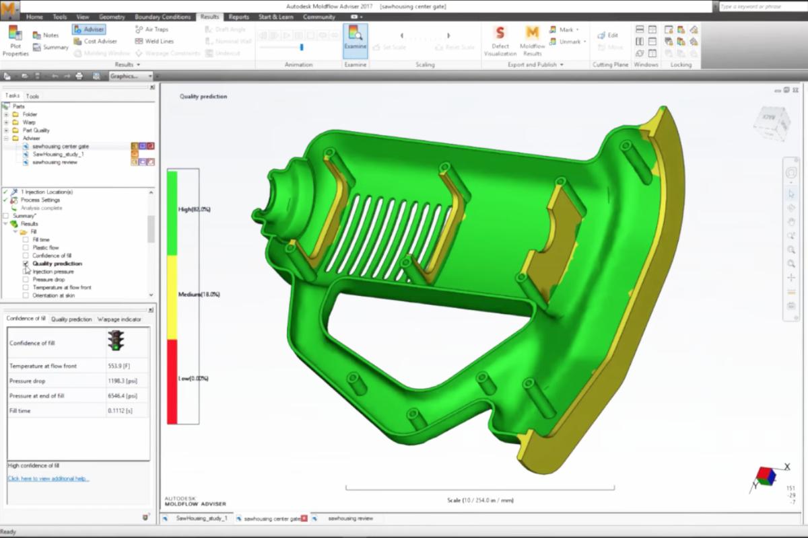Select the Adviser button in Results panel

89,30
